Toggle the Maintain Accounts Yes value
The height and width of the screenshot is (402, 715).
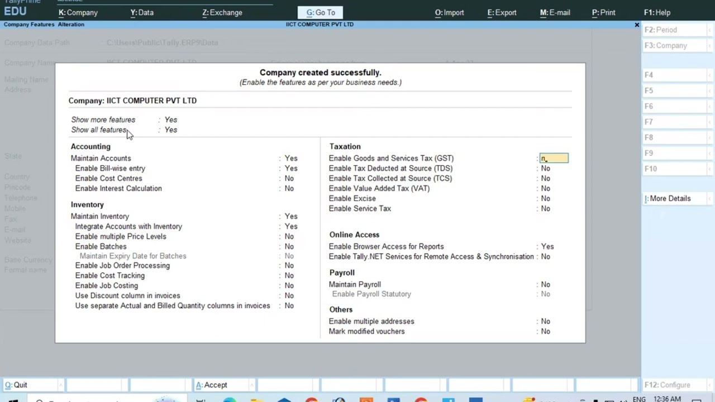tap(291, 159)
